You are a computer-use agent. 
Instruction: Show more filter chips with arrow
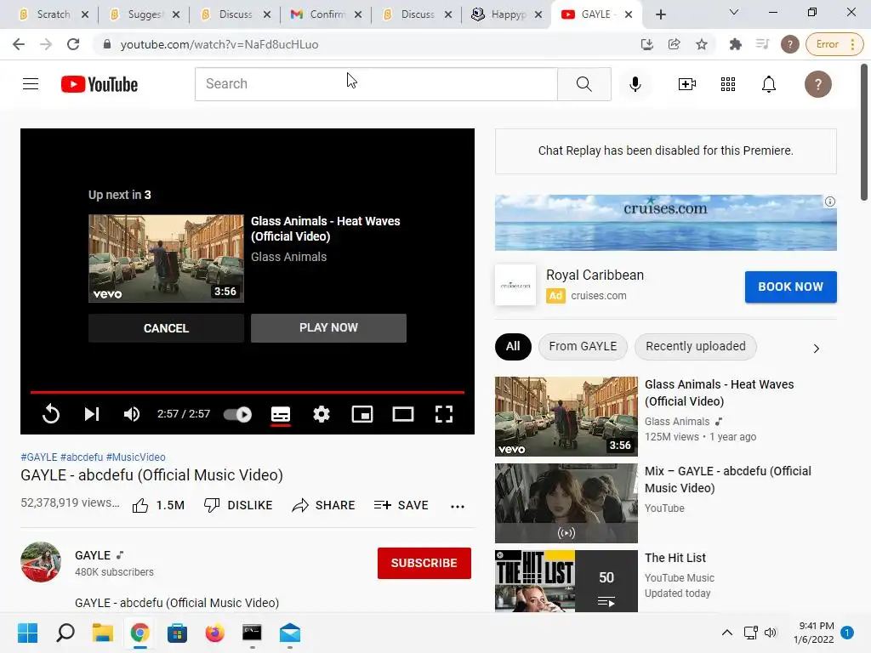[x=816, y=348]
